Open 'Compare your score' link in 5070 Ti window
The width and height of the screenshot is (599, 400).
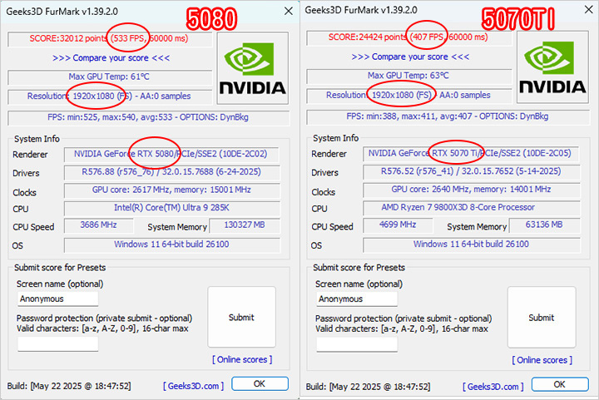(410, 57)
